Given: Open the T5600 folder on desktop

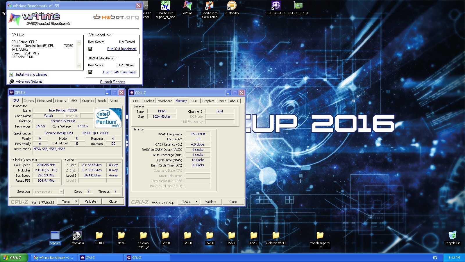Looking at the screenshot, I should click(232, 236).
